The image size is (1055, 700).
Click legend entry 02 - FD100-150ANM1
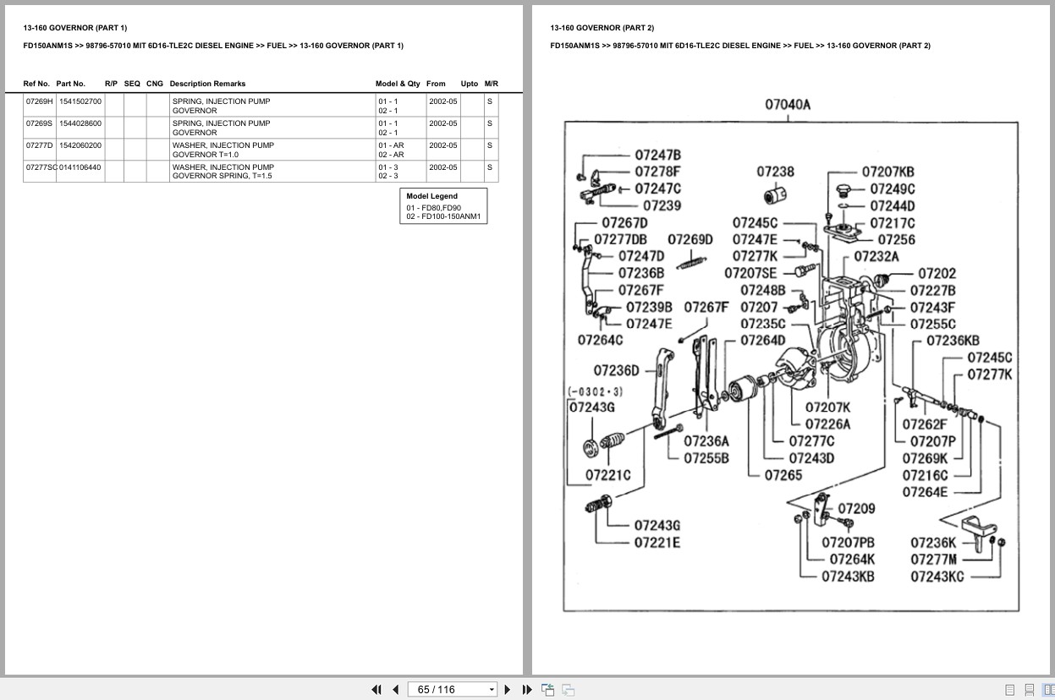coord(443,216)
